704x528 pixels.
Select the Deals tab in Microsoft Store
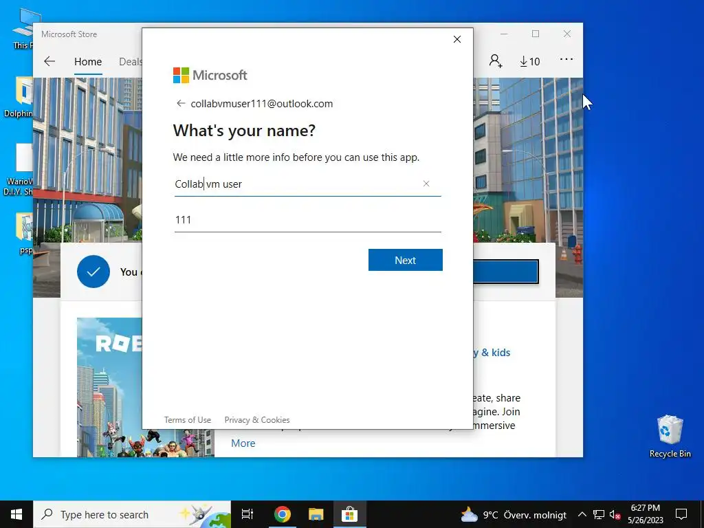(130, 61)
